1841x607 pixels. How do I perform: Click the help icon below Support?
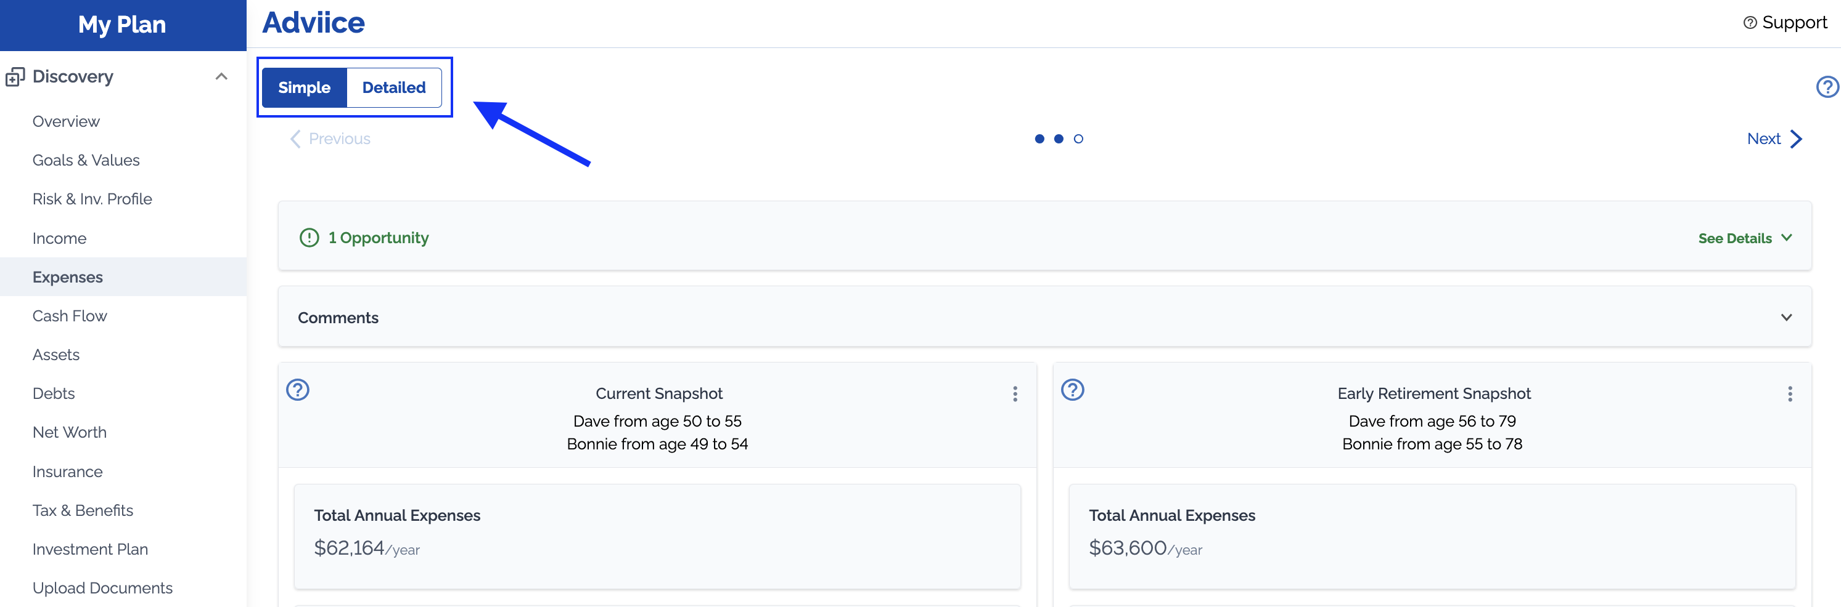[x=1827, y=87]
